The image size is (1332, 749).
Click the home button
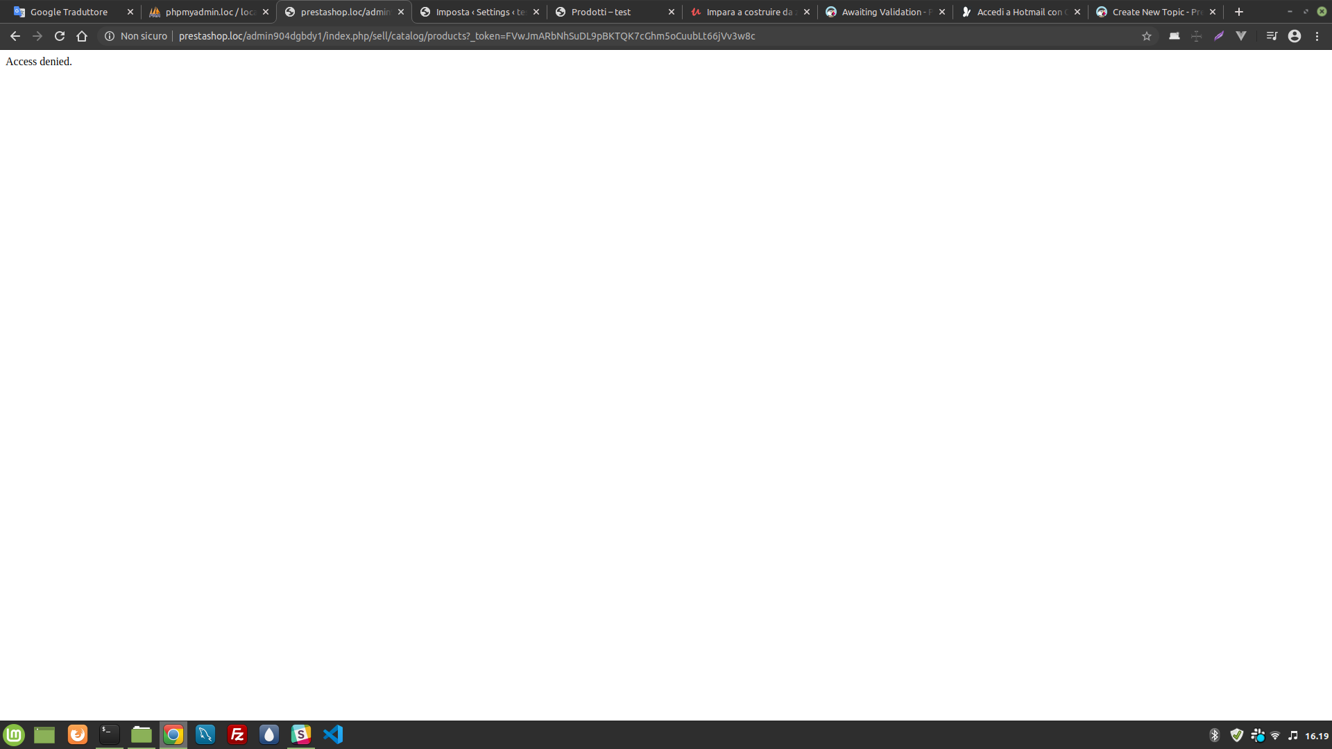click(82, 36)
